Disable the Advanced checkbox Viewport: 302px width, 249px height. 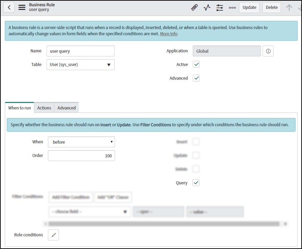196,78
